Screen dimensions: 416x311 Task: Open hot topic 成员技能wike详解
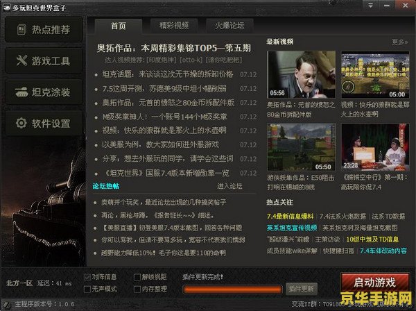click(292, 251)
